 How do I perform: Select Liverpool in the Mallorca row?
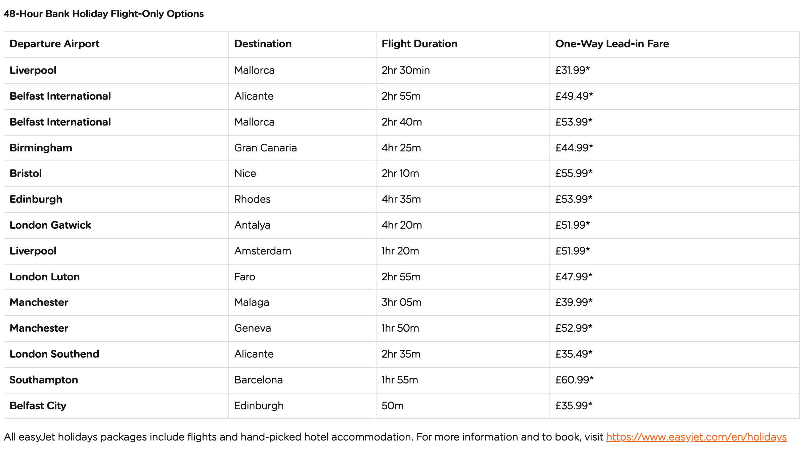tap(116, 70)
